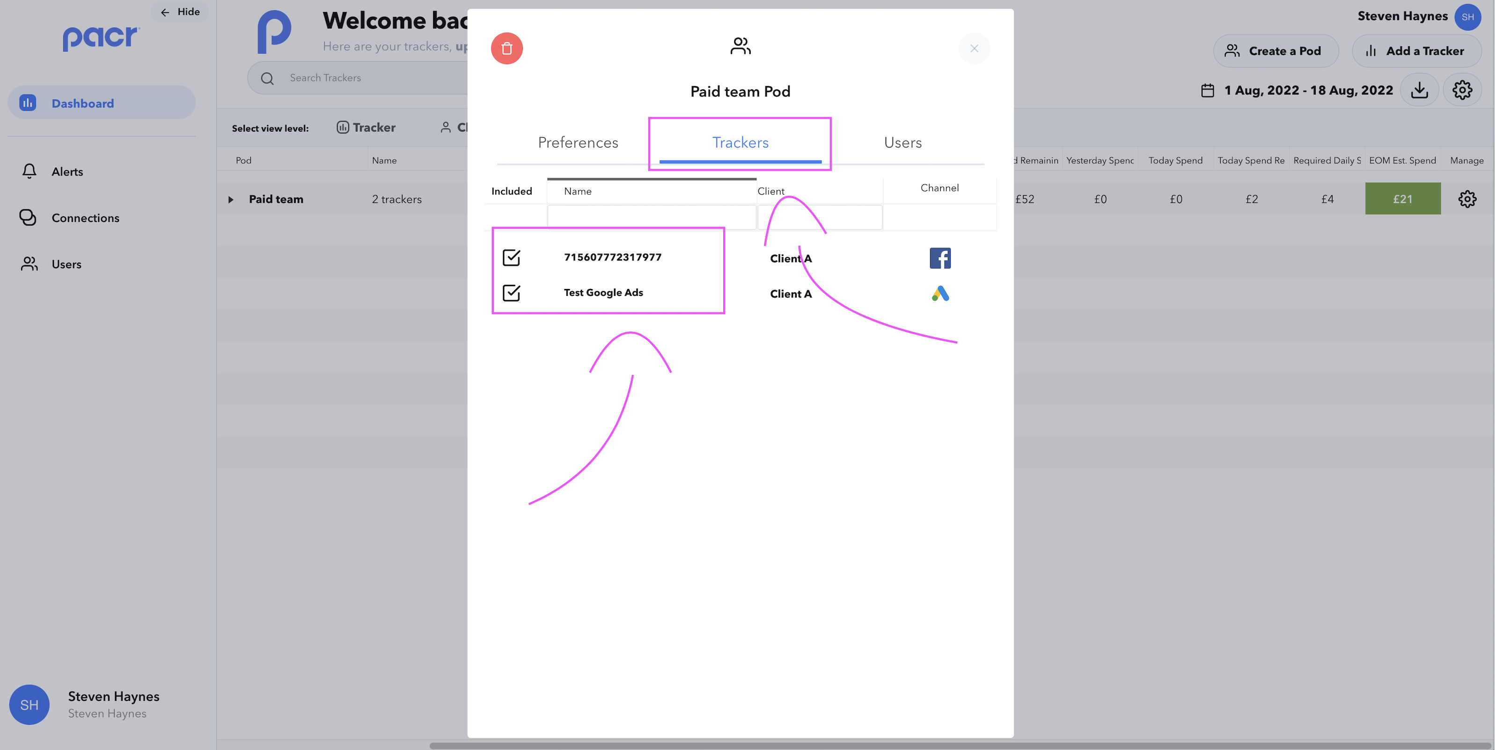Click the Facebook channel icon for Client A
Screen dimensions: 1495x750
(x=940, y=258)
